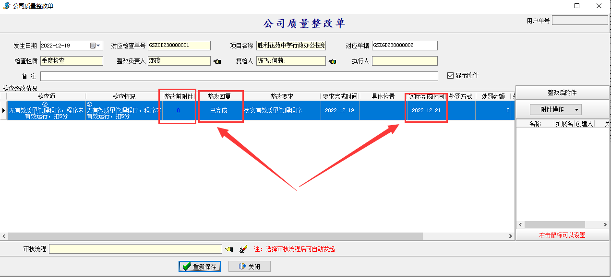Viewport: 611px width, 280px height.
Task: Click into the 执行人 input field
Action: (x=404, y=61)
